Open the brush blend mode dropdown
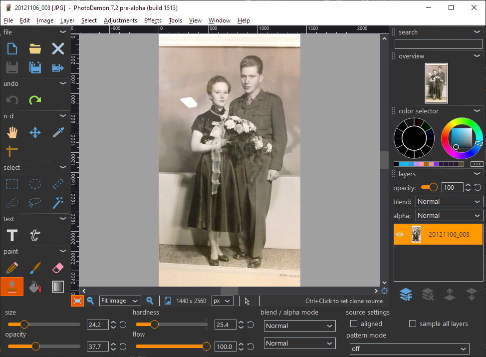Screen dimensions: 486x357 coord(300,326)
